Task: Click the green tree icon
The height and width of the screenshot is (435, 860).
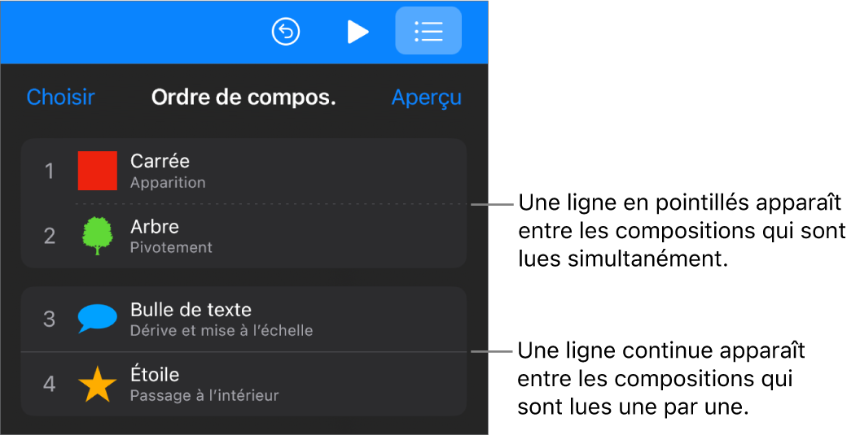Action: coord(97,236)
